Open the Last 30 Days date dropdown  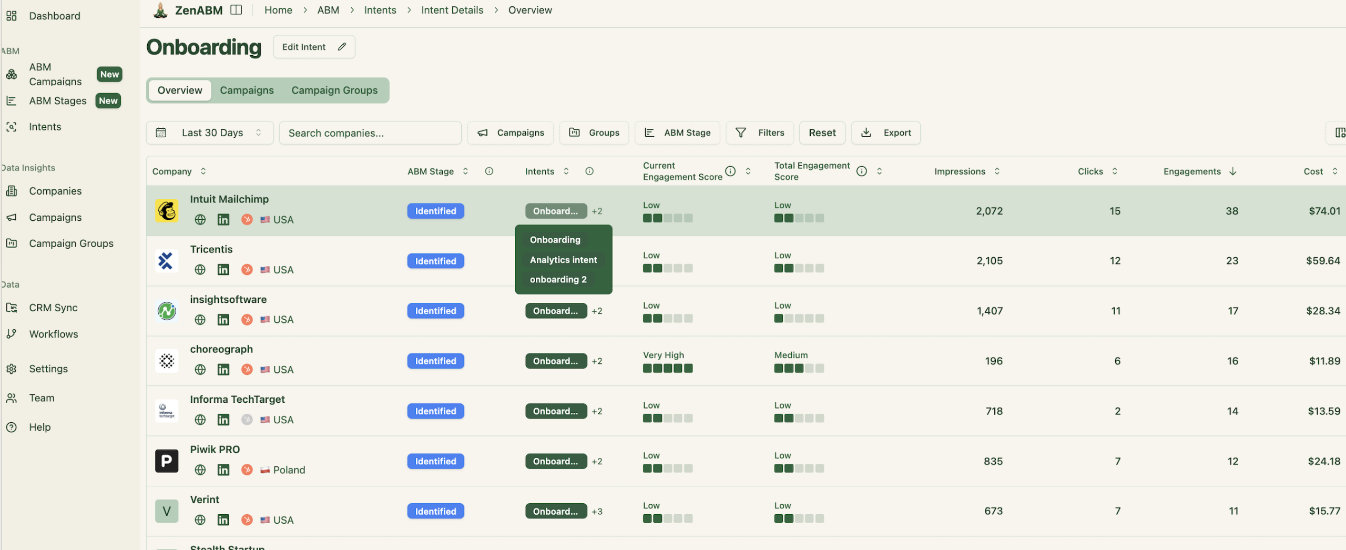tap(210, 133)
